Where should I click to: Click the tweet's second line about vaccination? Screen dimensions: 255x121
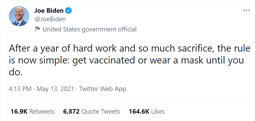click(126, 61)
